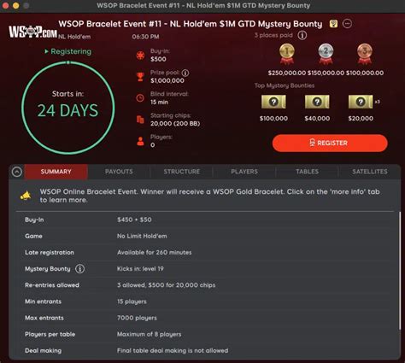
Task: Click Final table deal making not allowed text
Action: pos(173,350)
